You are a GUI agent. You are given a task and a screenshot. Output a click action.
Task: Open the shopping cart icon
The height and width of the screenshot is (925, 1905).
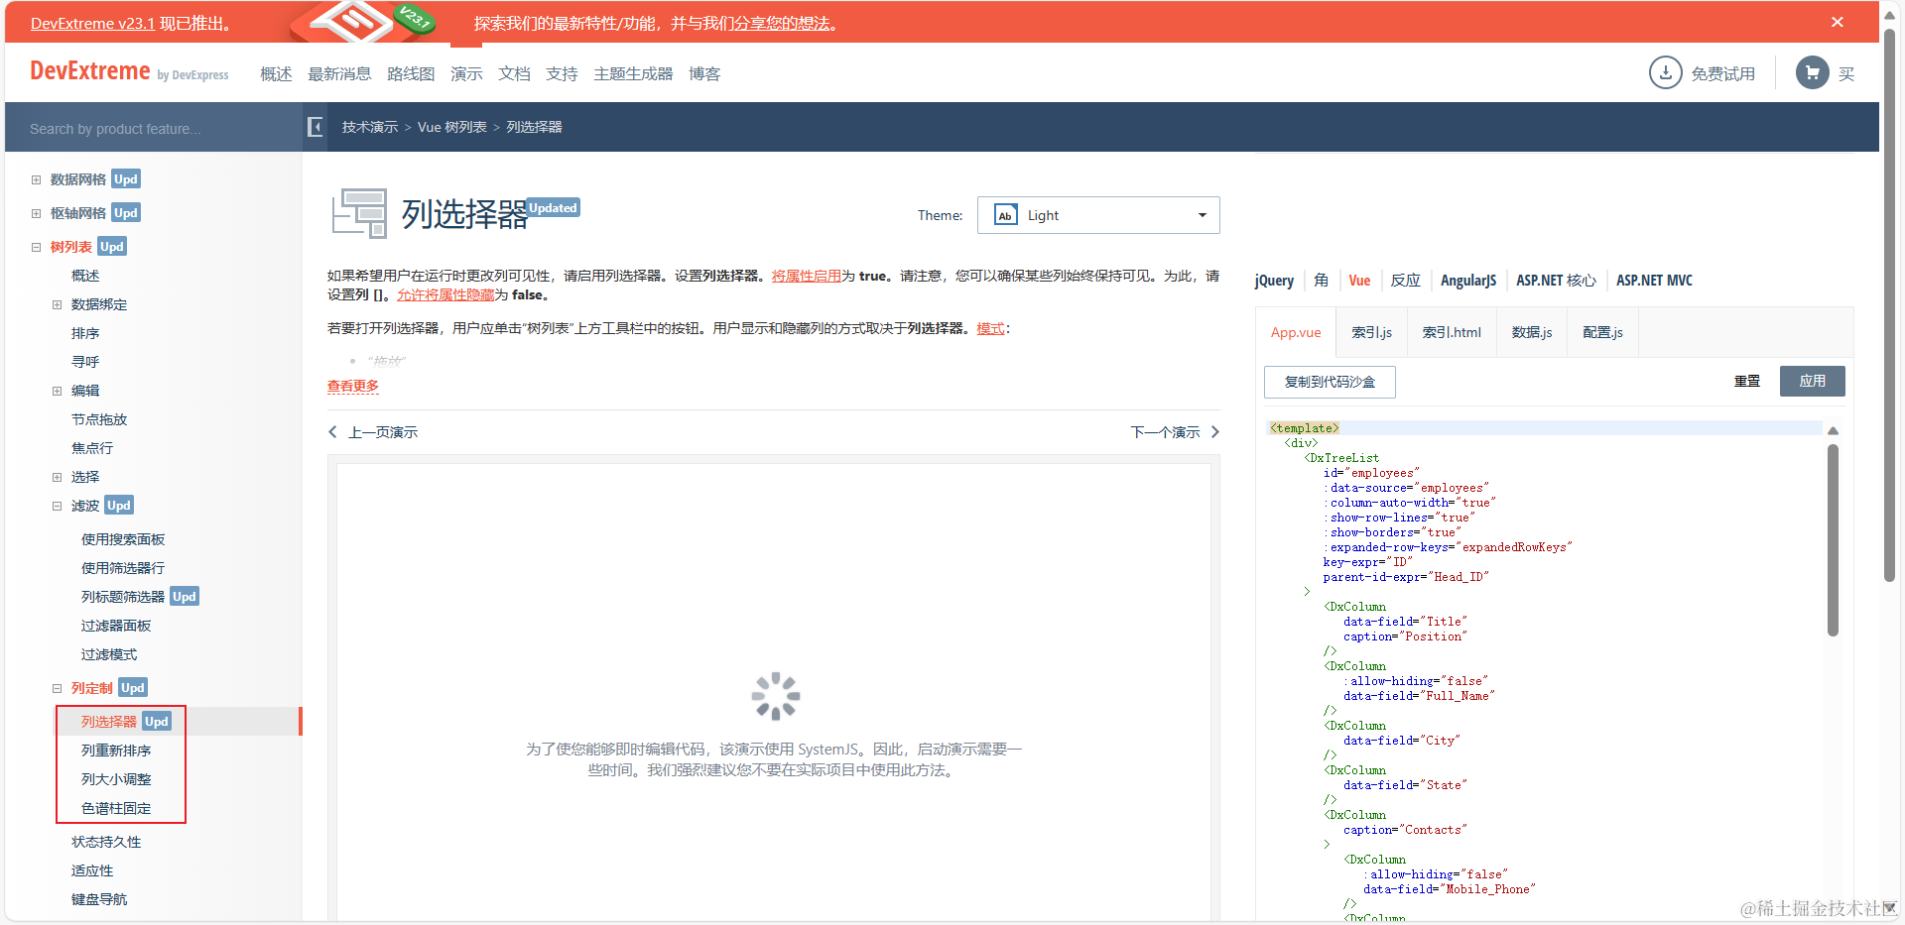click(1812, 72)
